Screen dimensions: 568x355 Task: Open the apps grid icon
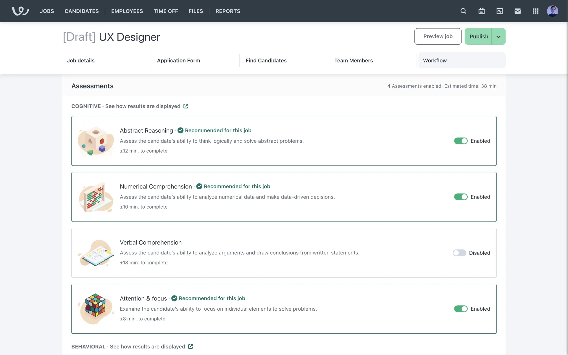[x=535, y=11]
